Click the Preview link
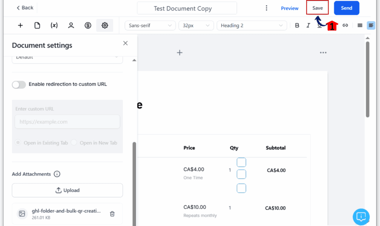The width and height of the screenshot is (380, 226). point(289,8)
